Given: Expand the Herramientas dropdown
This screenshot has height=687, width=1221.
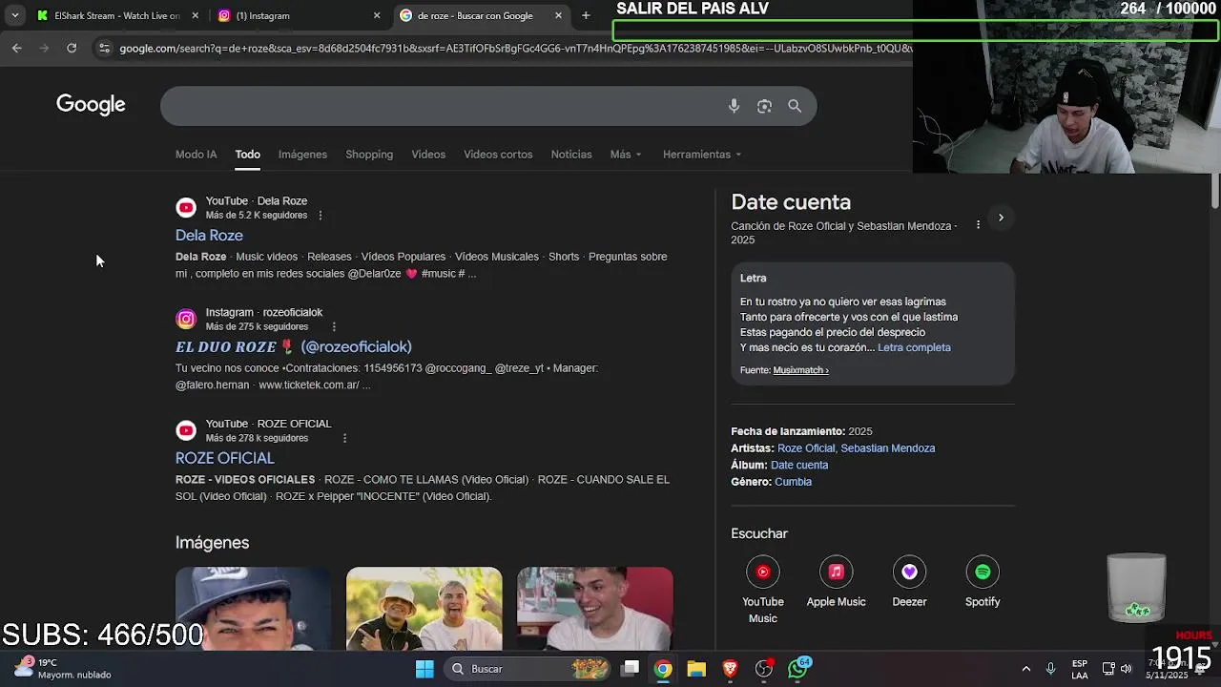Looking at the screenshot, I should [x=702, y=155].
